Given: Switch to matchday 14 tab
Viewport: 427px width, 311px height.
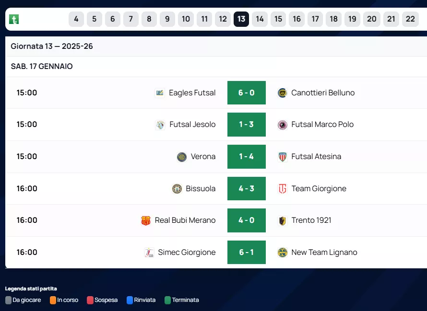Looking at the screenshot, I should pos(260,19).
